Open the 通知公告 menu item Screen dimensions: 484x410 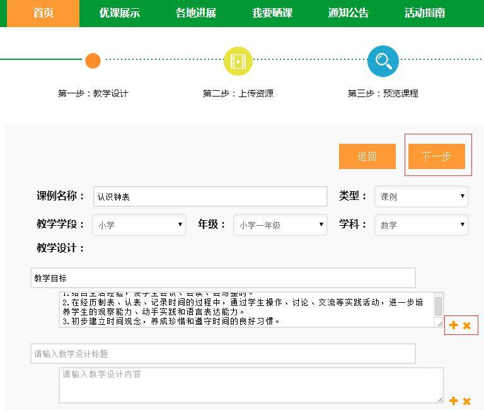click(x=349, y=13)
